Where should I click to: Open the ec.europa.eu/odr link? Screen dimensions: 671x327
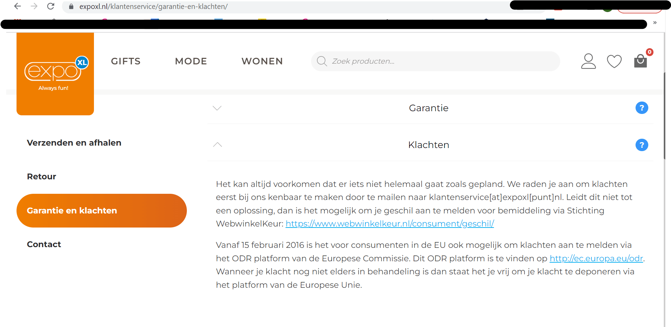[x=596, y=259]
